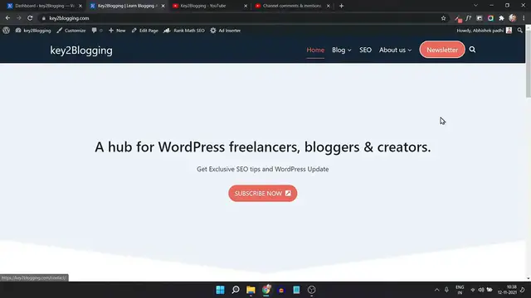
Task: Expand the Blog dropdown menu
Action: tap(341, 50)
